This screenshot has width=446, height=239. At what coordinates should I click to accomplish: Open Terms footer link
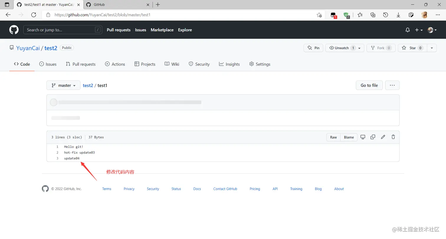pyautogui.click(x=107, y=189)
